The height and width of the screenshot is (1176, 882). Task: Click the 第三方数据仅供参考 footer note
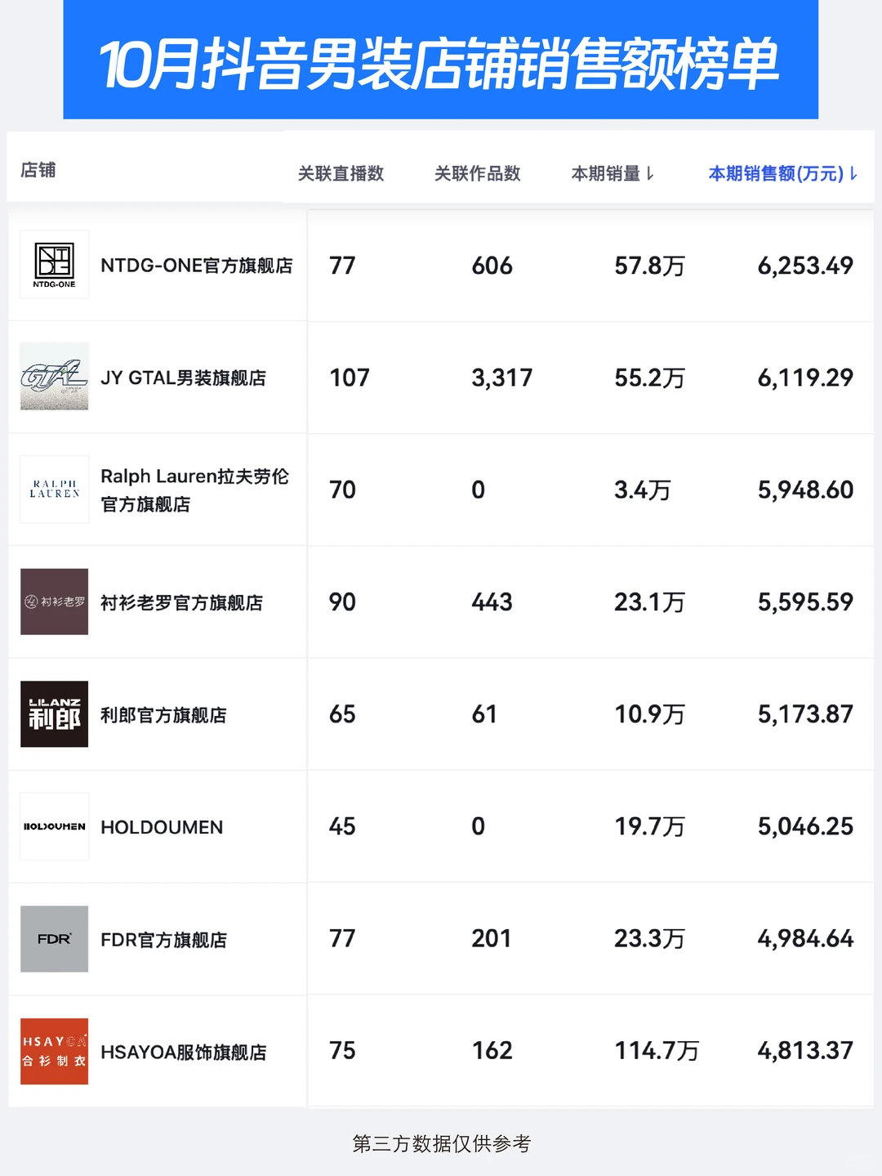tap(441, 1143)
